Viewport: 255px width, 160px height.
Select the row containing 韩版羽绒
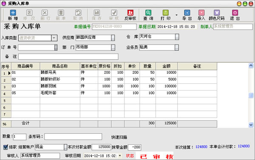pyautogui.click(x=109, y=86)
